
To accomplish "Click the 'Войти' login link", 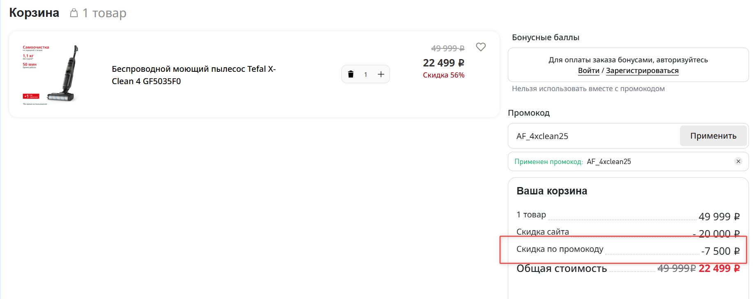I will (588, 71).
